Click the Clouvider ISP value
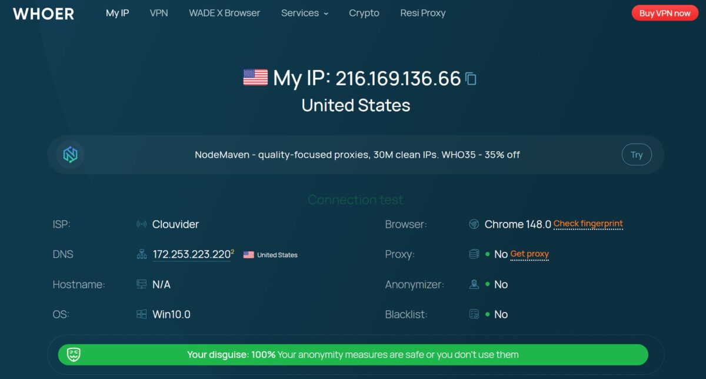Screen dimensions: 706x379 175,224
